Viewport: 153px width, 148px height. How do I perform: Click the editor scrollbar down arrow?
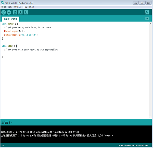tap(150, 117)
